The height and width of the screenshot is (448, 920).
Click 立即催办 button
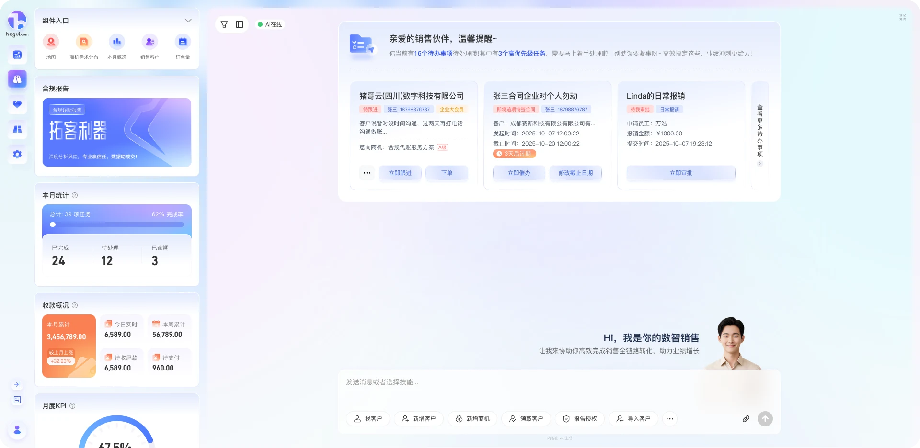(x=519, y=173)
